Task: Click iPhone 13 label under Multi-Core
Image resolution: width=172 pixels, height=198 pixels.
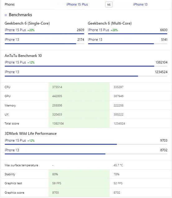Action: point(95,40)
